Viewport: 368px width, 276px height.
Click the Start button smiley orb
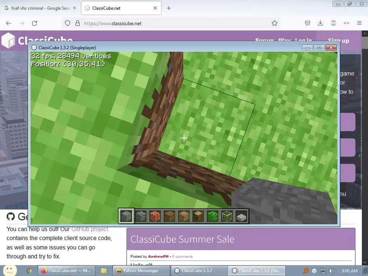coord(10,270)
